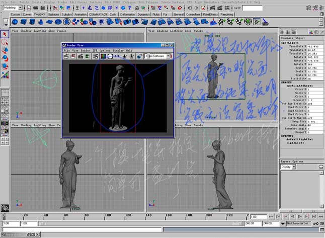Select the Rotate Y channel label
The height and width of the screenshot is (238, 325).
point(300,61)
